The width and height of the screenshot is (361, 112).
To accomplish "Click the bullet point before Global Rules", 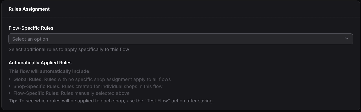I will coord(10,79).
